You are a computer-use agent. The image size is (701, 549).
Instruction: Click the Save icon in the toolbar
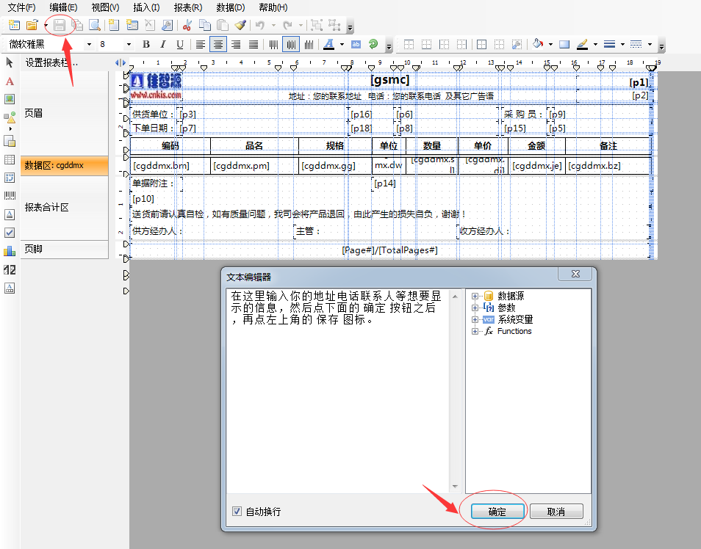60,26
